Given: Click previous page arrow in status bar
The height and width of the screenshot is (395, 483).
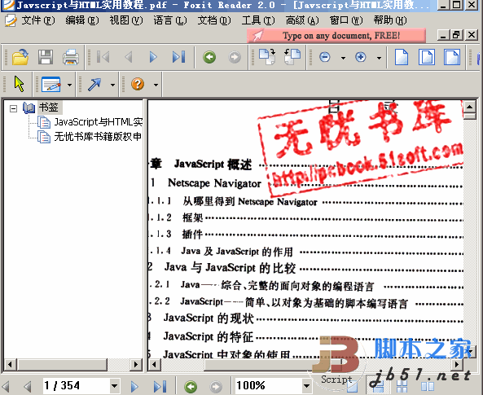Looking at the screenshot, I should pos(28,386).
